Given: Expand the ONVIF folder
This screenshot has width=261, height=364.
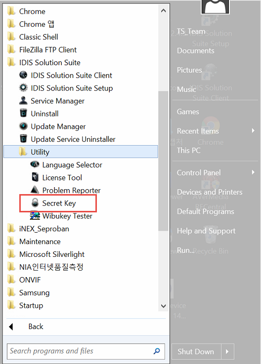Looking at the screenshot, I should click(81, 280).
